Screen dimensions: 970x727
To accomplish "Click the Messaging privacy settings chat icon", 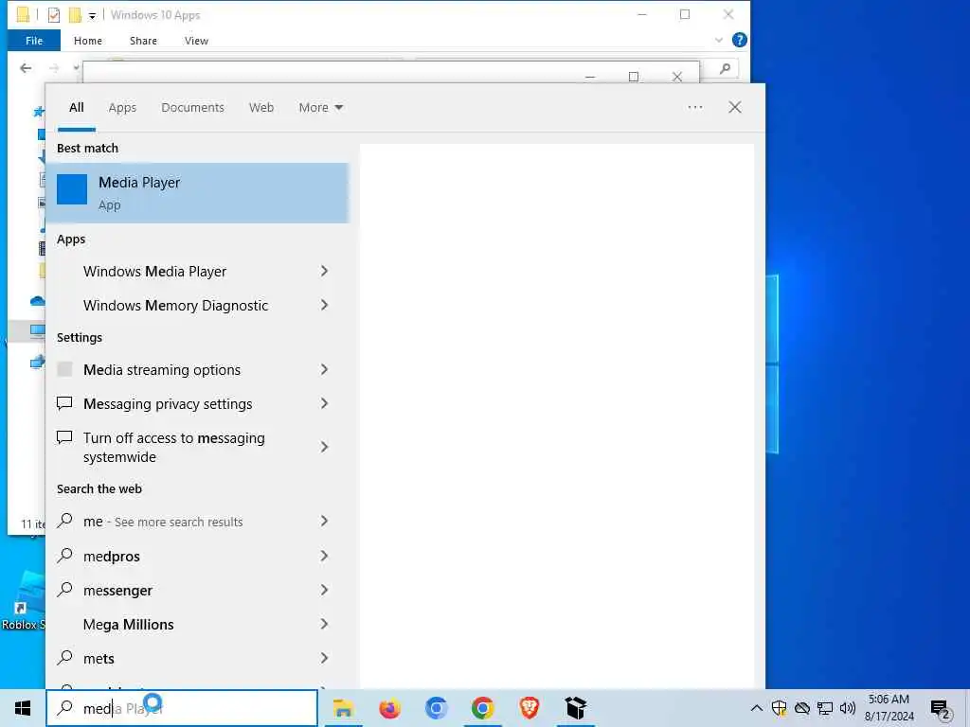I will pyautogui.click(x=64, y=403).
